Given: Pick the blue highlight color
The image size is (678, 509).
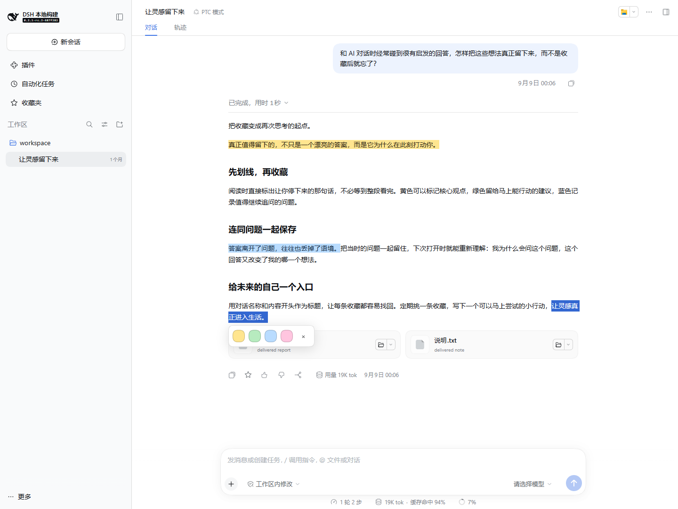Looking at the screenshot, I should pos(271,336).
